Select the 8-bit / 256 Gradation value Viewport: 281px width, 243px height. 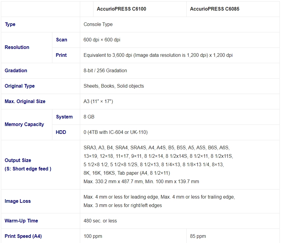pos(105,70)
